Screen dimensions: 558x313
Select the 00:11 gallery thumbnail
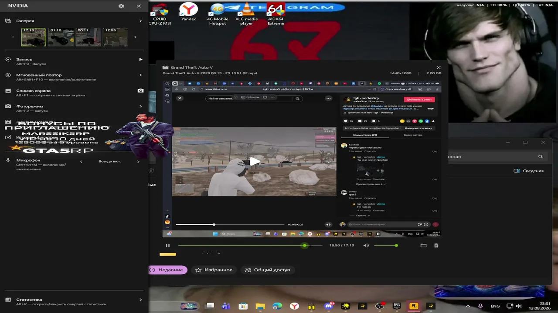coord(88,37)
